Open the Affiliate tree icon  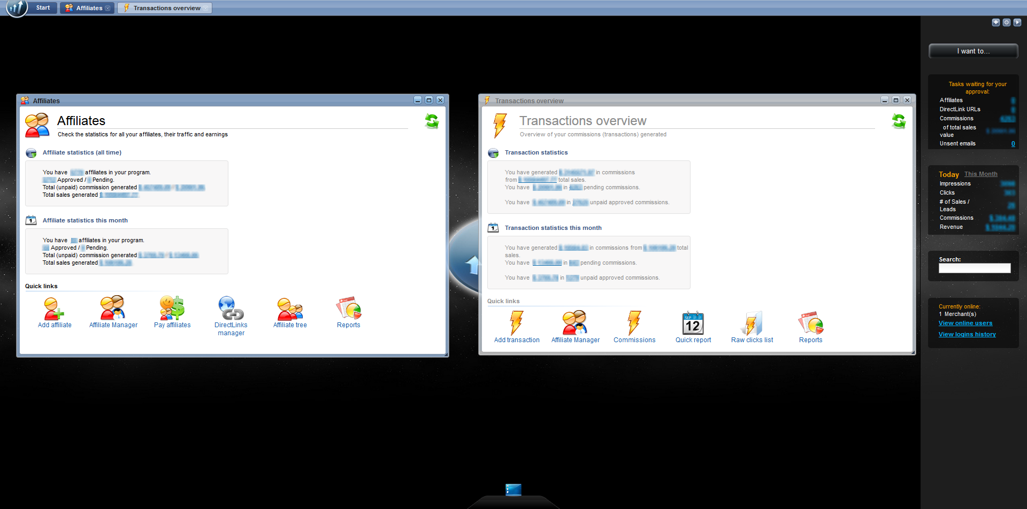(x=290, y=309)
